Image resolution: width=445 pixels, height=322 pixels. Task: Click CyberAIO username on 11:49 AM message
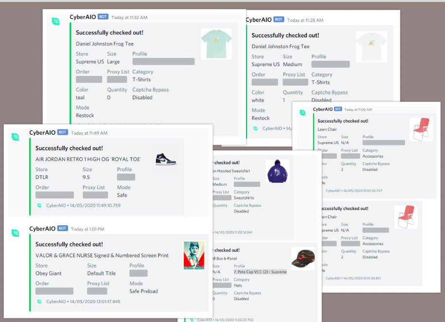click(x=42, y=133)
